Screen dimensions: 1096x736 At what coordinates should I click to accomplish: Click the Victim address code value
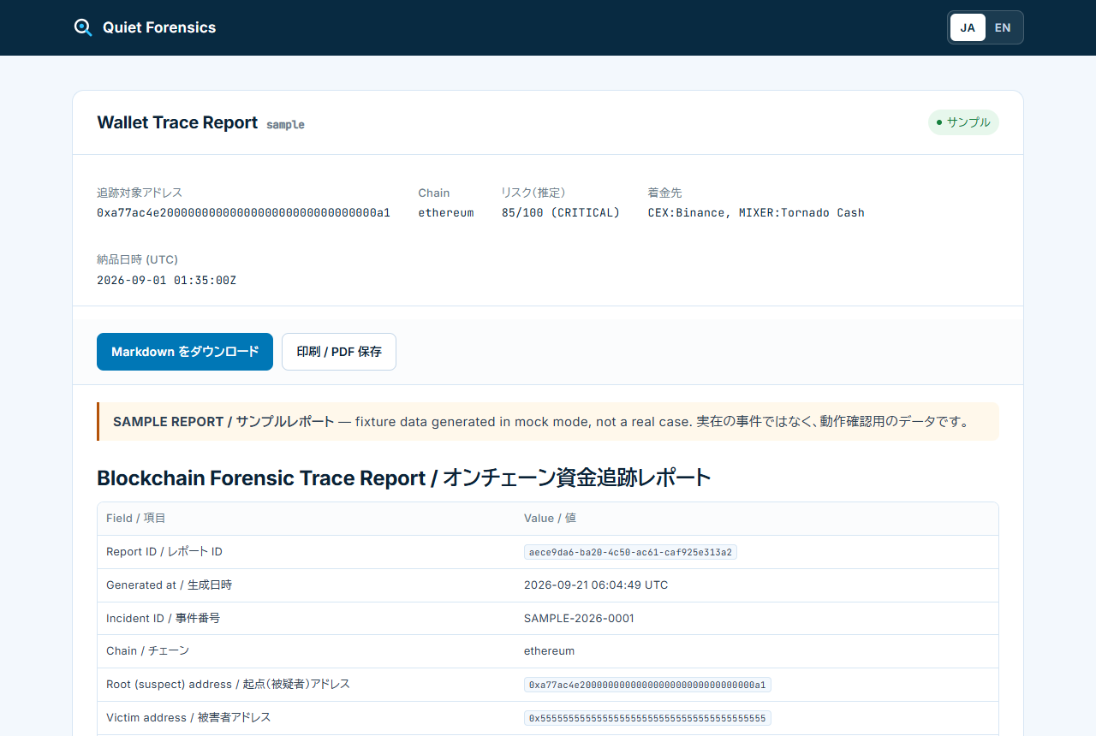coord(647,718)
